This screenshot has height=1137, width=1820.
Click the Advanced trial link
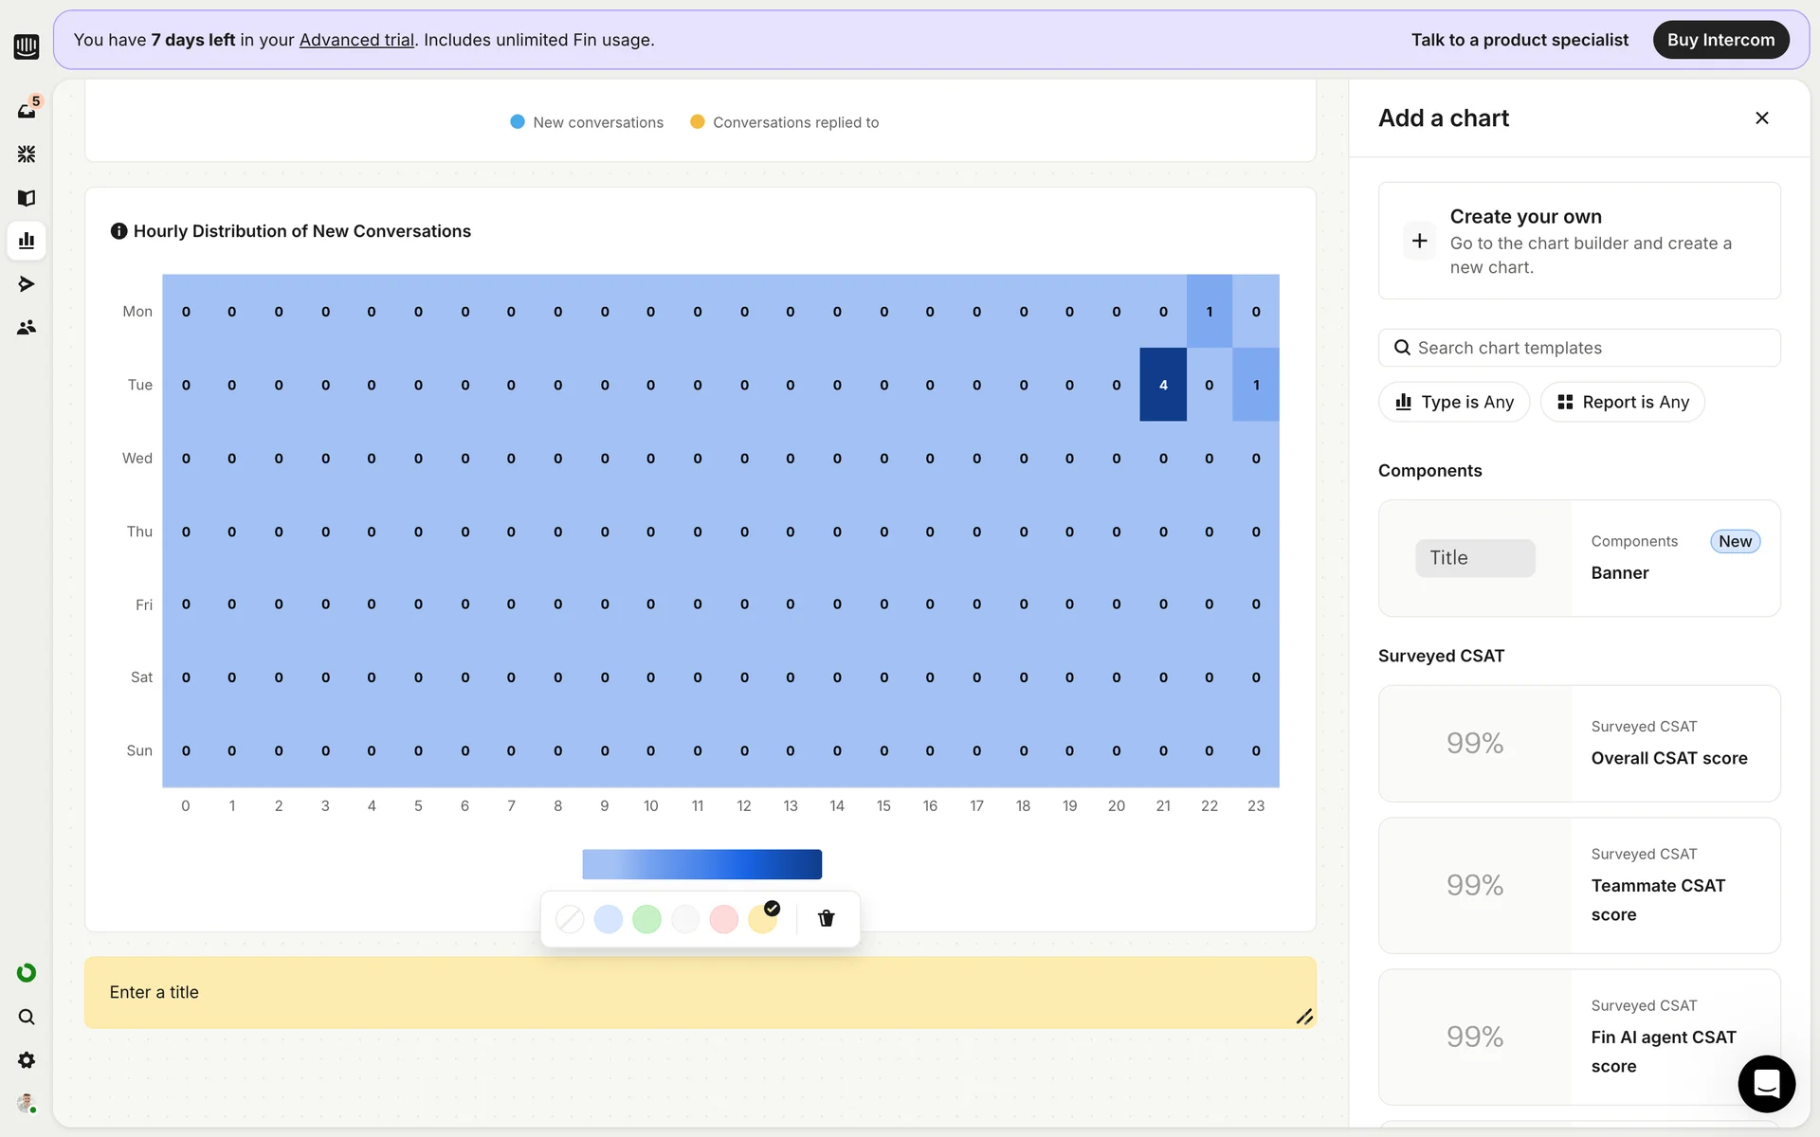coord(356,40)
